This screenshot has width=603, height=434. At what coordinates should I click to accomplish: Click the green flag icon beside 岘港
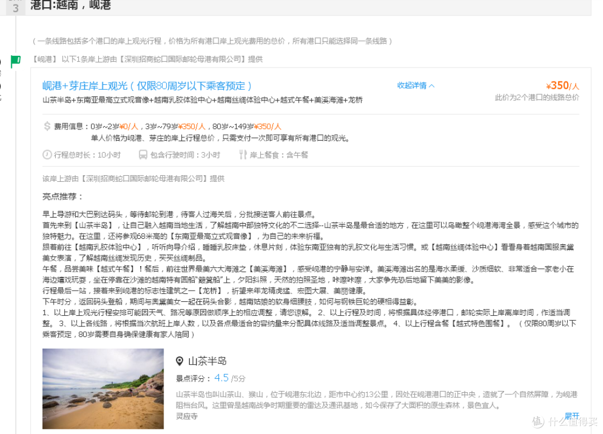(16, 61)
